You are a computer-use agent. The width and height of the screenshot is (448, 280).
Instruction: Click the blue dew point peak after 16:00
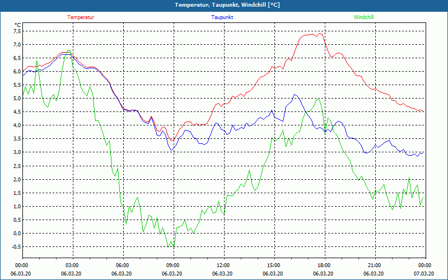[295, 95]
